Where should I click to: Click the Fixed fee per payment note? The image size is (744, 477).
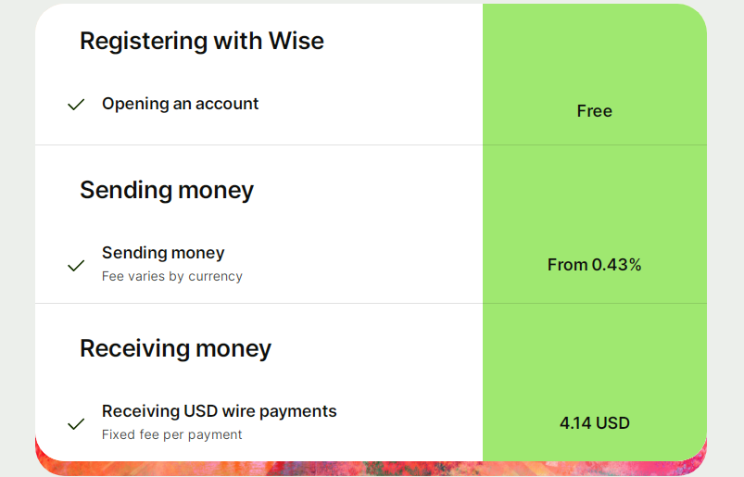click(x=171, y=434)
